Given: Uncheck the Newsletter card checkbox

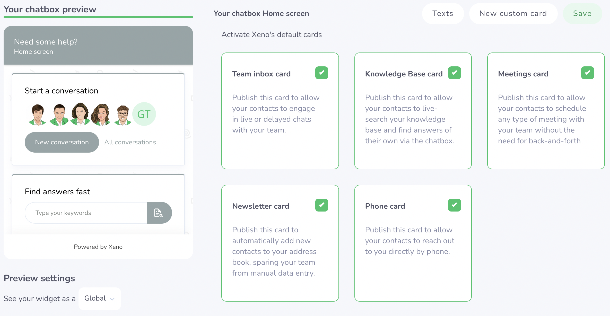Looking at the screenshot, I should tap(321, 205).
